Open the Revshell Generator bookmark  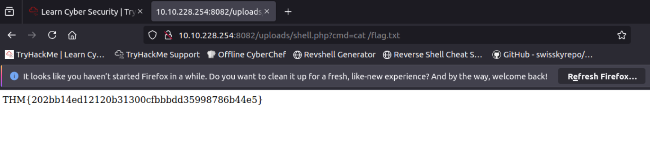335,55
